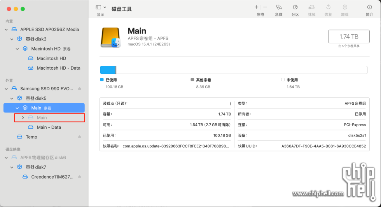
Task: Click the blue used-space bar segment
Action: coord(108,70)
